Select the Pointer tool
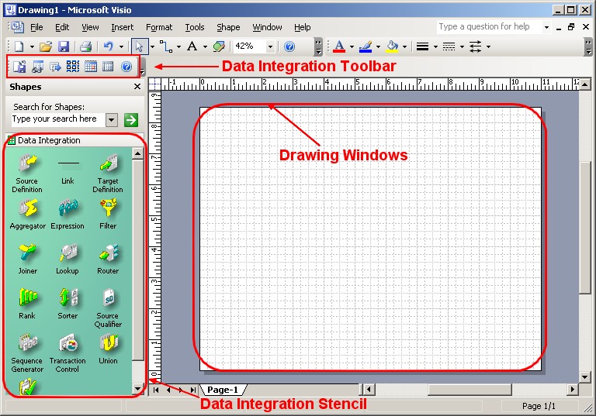596x416 pixels. click(x=139, y=46)
